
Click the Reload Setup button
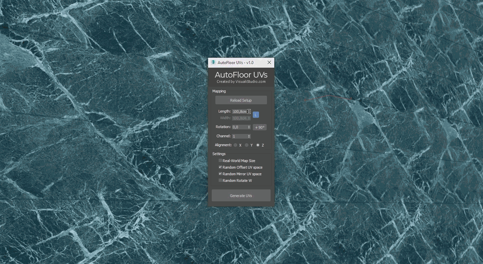(241, 100)
